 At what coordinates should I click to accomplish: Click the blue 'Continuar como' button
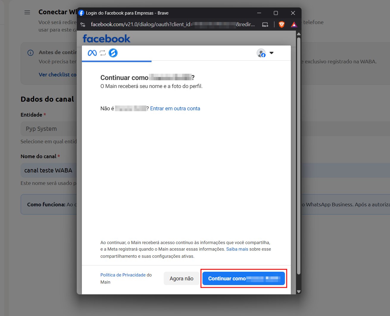244,279
